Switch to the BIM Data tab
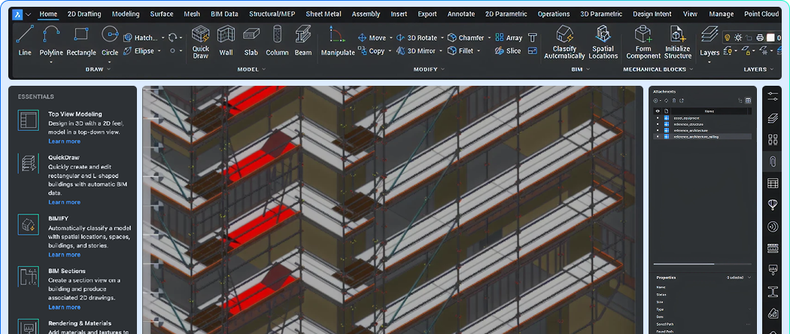The image size is (790, 334). 224,14
